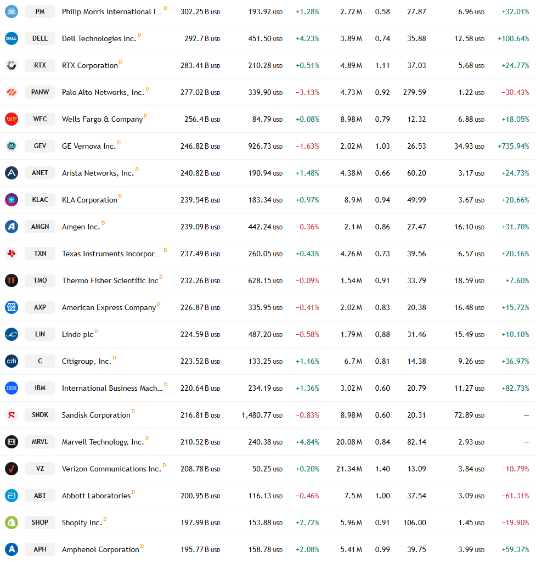Image resolution: width=536 pixels, height=562 pixels.
Task: Click the Amgen logo icon
Action: click(x=12, y=227)
